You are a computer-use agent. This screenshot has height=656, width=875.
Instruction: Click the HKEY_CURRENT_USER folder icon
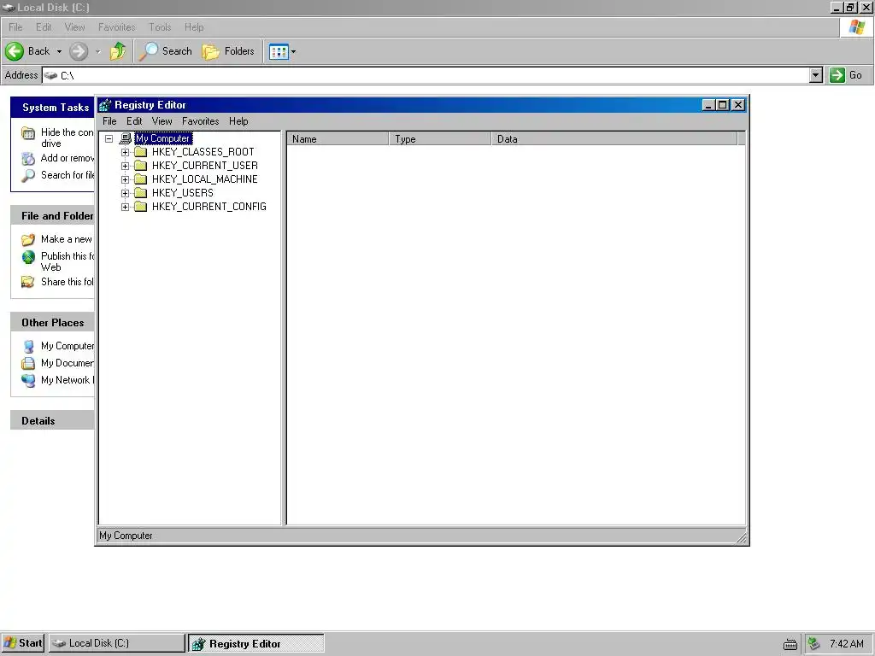(141, 166)
